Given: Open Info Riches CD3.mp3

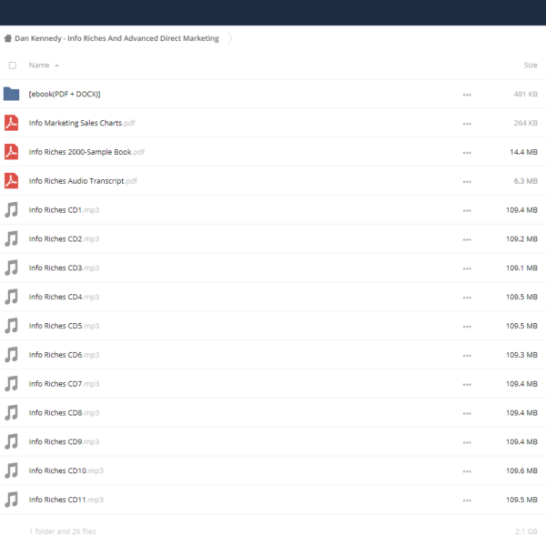Looking at the screenshot, I should coord(64,268).
